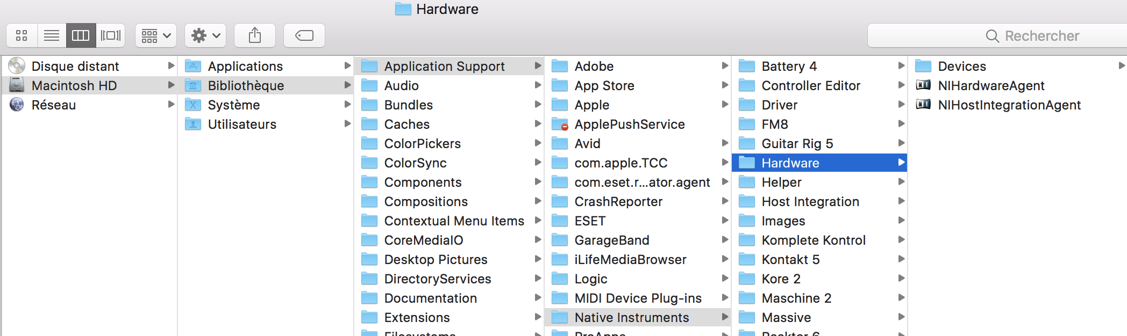Open the Adobe folder
The height and width of the screenshot is (336, 1127).
[638, 66]
